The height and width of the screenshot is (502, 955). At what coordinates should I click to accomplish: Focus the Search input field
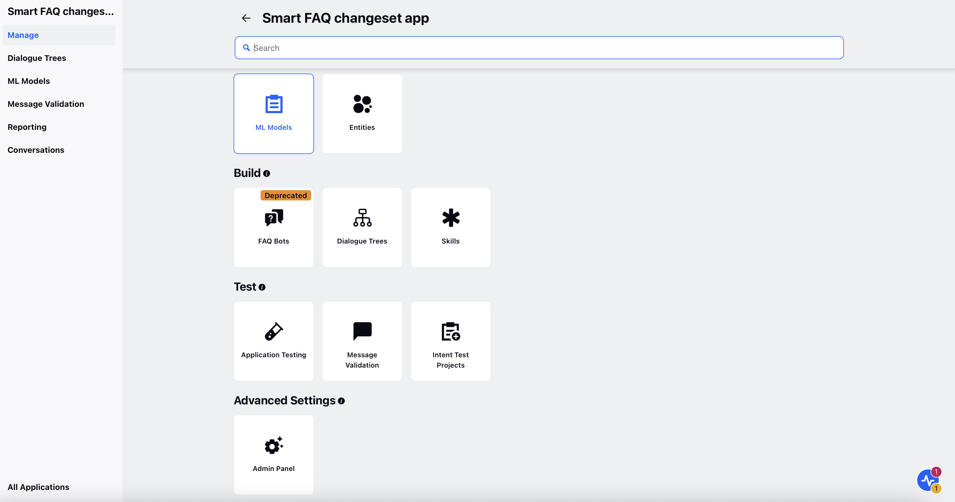click(539, 48)
